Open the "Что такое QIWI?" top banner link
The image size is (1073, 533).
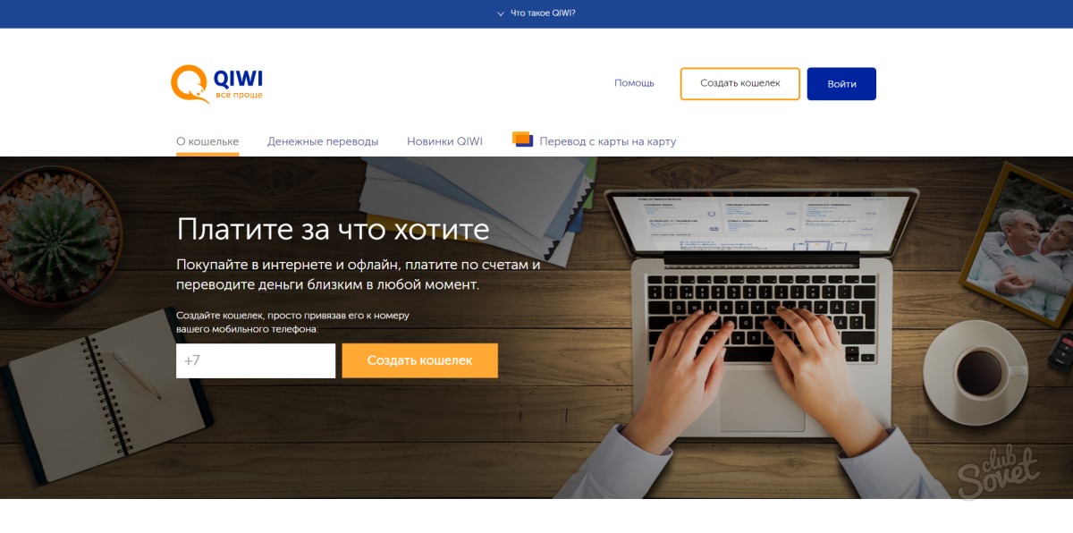(x=543, y=13)
